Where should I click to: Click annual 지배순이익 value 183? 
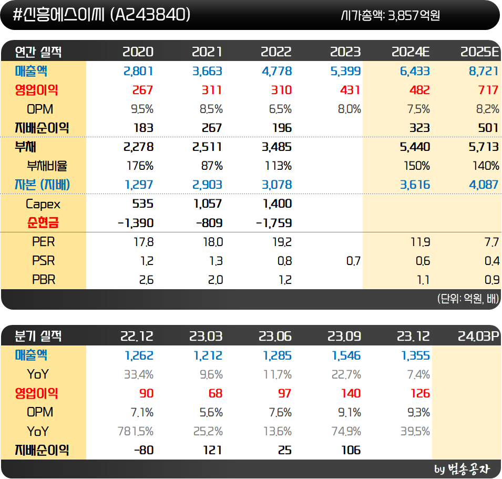(x=144, y=128)
